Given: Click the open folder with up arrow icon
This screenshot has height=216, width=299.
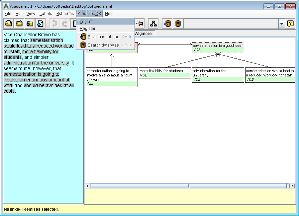Looking at the screenshot, I should pyautogui.click(x=19, y=24).
